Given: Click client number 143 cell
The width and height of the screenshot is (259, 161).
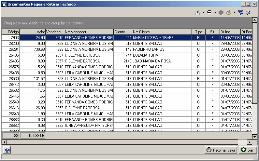Looking at the screenshot, I should click(x=123, y=49).
